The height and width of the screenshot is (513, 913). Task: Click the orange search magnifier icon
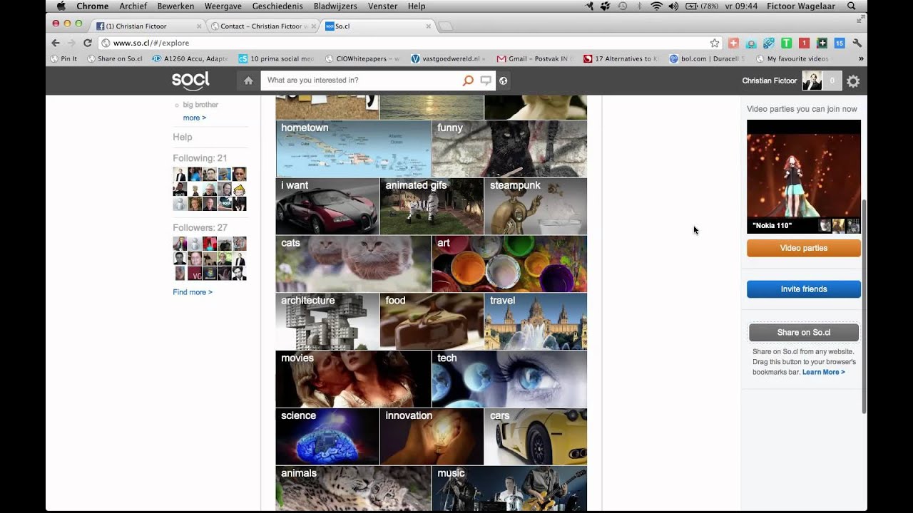point(468,81)
